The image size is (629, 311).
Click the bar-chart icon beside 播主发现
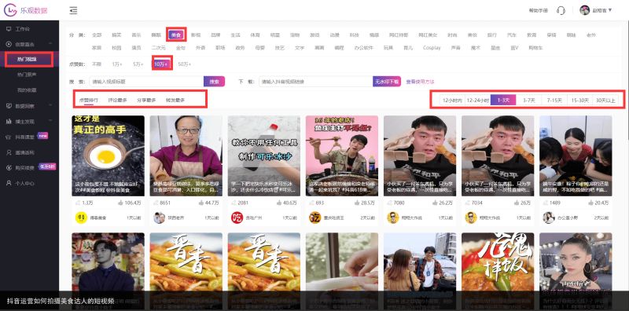[x=9, y=121]
